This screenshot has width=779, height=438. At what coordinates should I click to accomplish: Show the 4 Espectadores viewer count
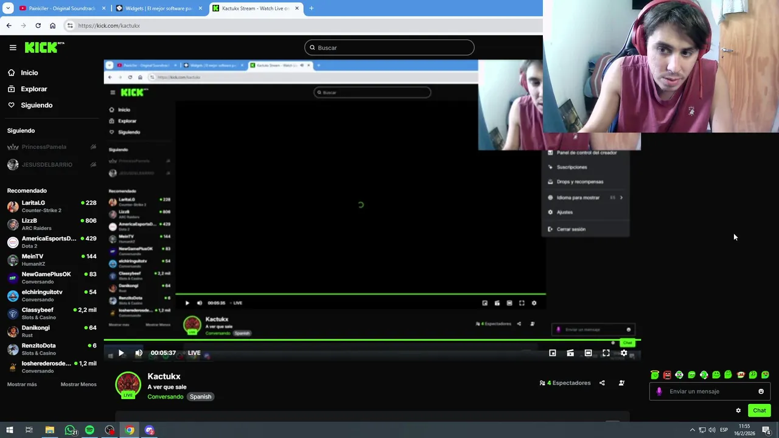[565, 383]
